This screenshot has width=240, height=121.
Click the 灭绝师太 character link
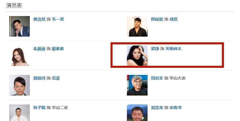pos(173,49)
